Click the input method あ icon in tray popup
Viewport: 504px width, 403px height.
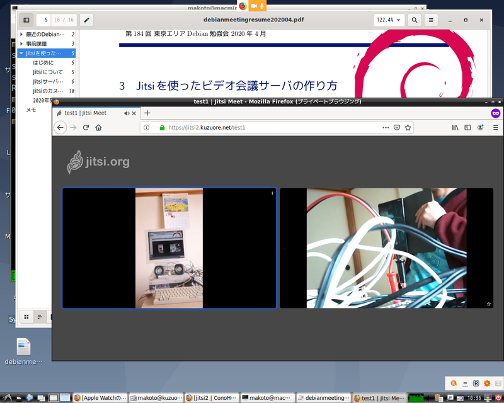(x=454, y=383)
